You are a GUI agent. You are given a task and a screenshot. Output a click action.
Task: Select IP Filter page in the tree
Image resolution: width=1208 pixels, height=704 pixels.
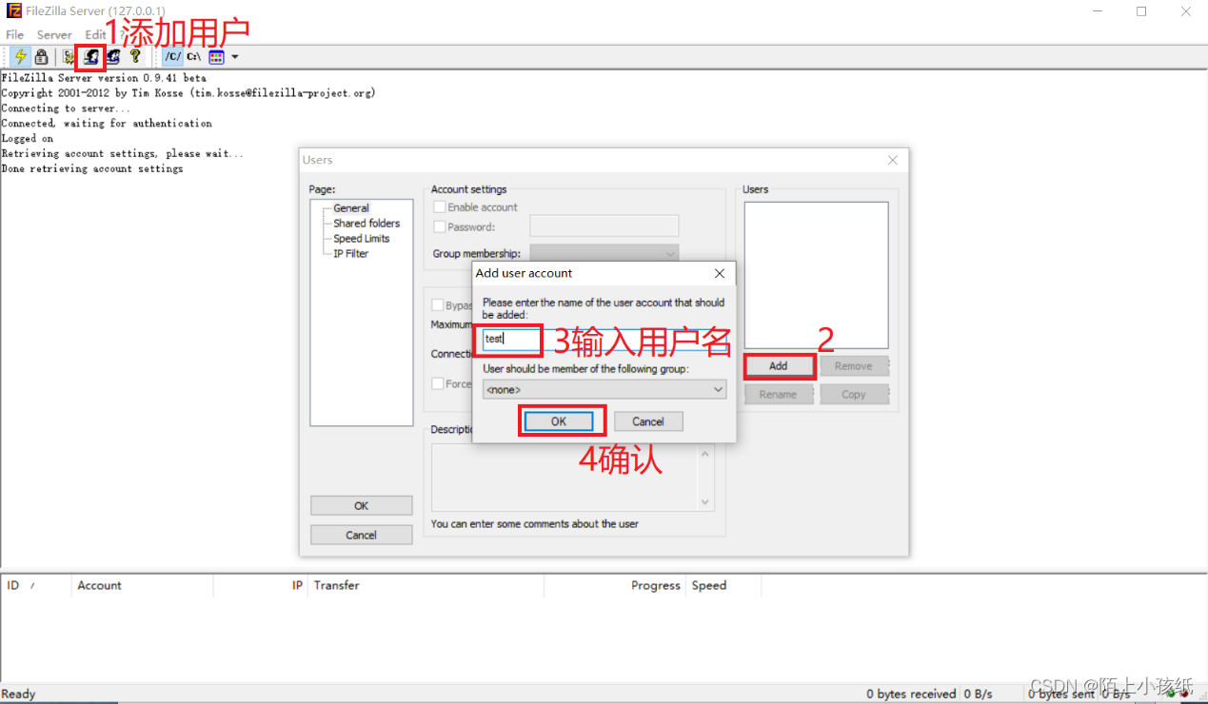[351, 253]
